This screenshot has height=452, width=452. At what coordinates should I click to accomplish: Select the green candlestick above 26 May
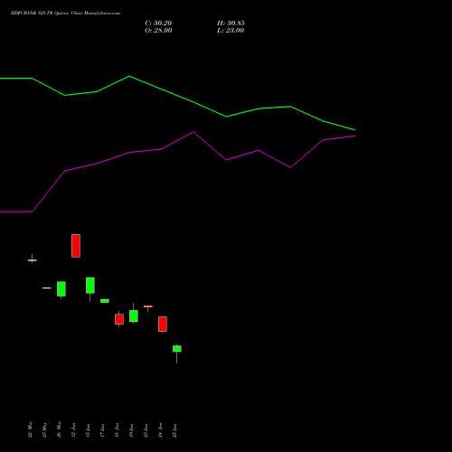61,289
